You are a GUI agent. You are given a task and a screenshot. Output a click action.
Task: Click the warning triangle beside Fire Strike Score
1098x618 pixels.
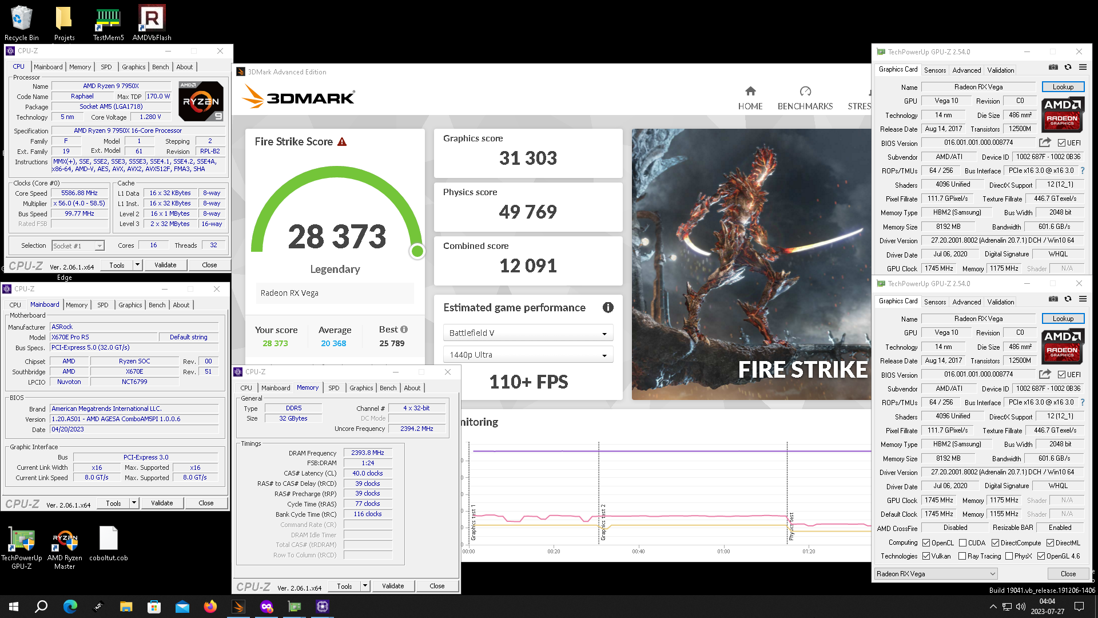pos(342,142)
